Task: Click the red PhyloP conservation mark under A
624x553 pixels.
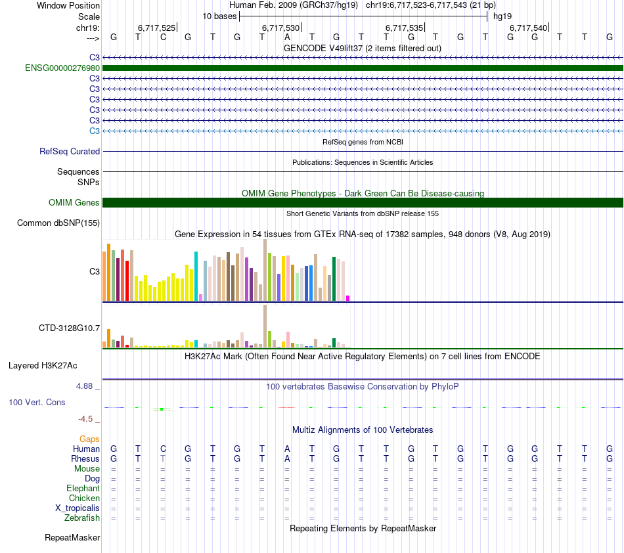Action: [286, 407]
